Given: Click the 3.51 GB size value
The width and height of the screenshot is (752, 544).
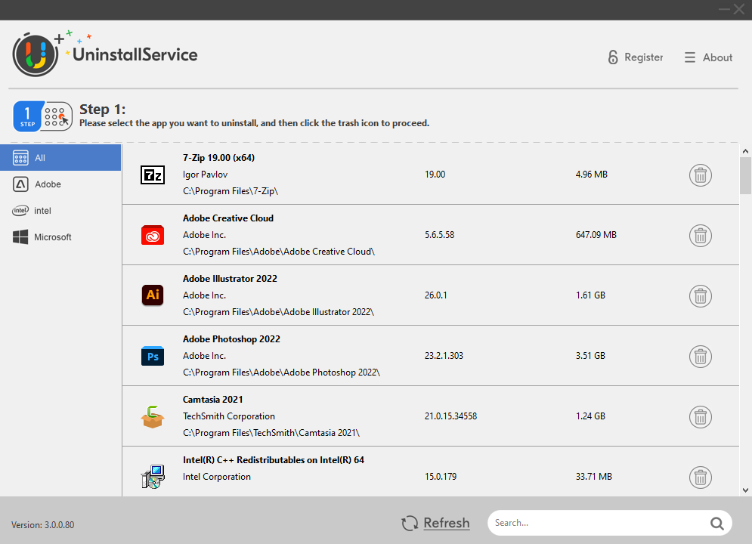Looking at the screenshot, I should click(590, 356).
